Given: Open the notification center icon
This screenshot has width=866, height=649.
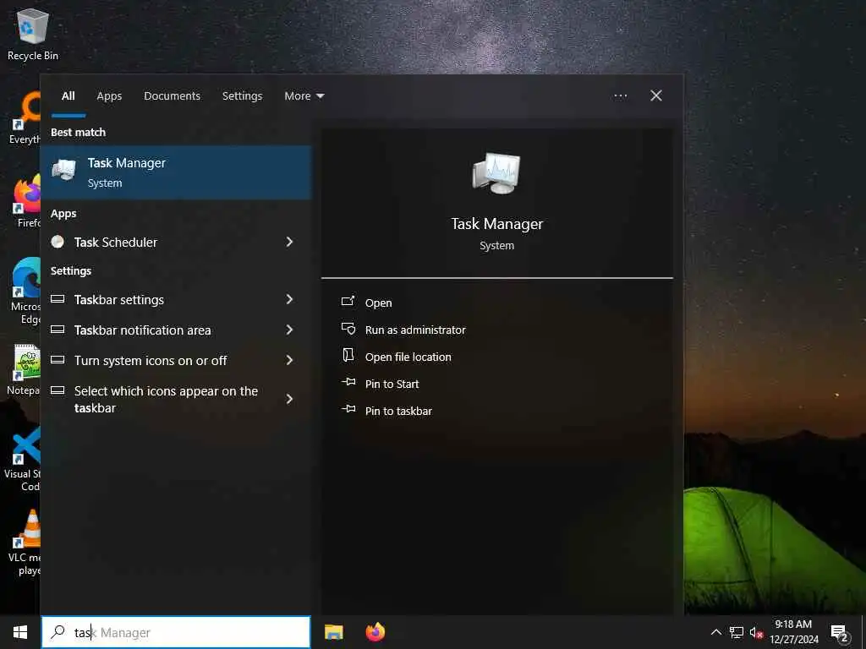Looking at the screenshot, I should (839, 633).
